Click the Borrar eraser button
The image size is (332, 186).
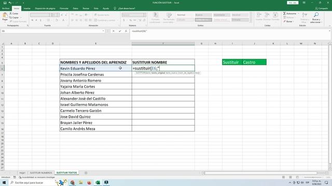coord(288,22)
